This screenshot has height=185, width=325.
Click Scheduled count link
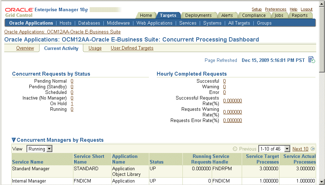72,92
